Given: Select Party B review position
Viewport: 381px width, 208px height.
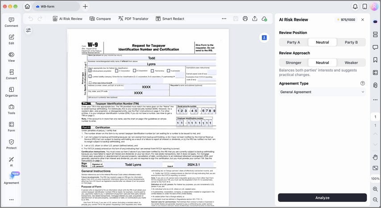Looking at the screenshot, I should coord(351,42).
